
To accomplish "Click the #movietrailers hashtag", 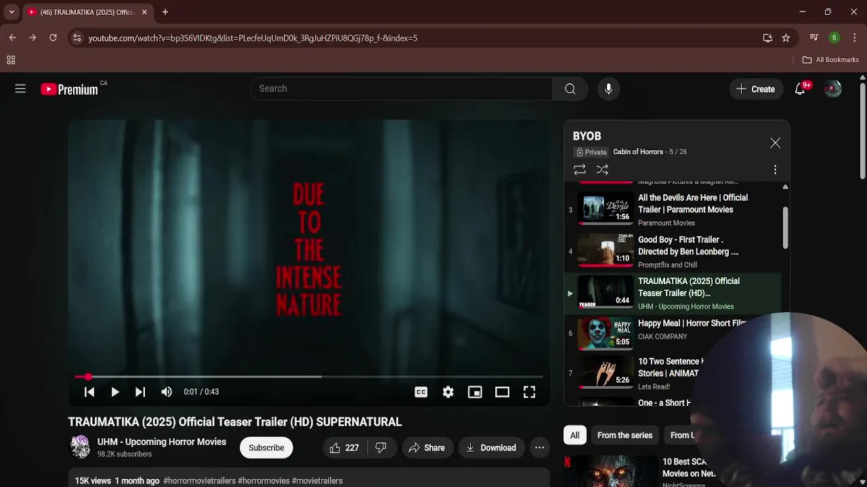I will [x=317, y=481].
